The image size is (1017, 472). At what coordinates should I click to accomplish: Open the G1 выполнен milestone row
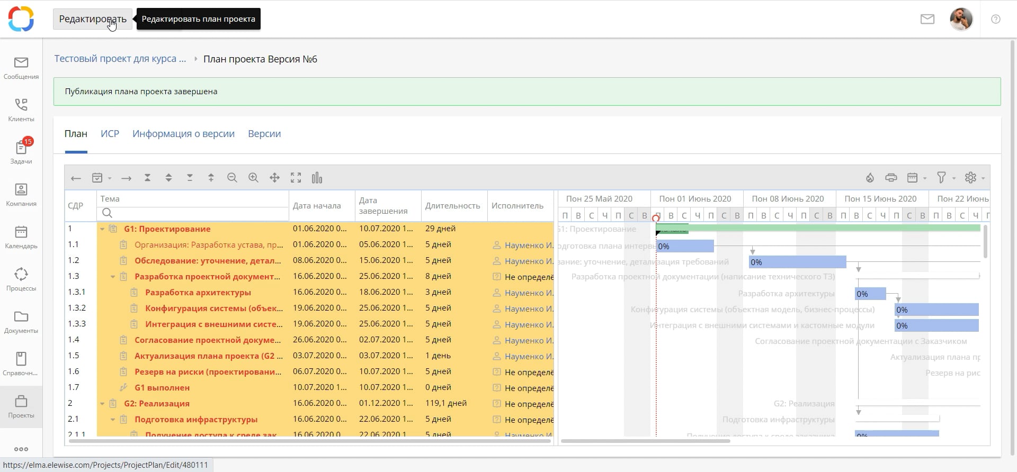(x=162, y=387)
